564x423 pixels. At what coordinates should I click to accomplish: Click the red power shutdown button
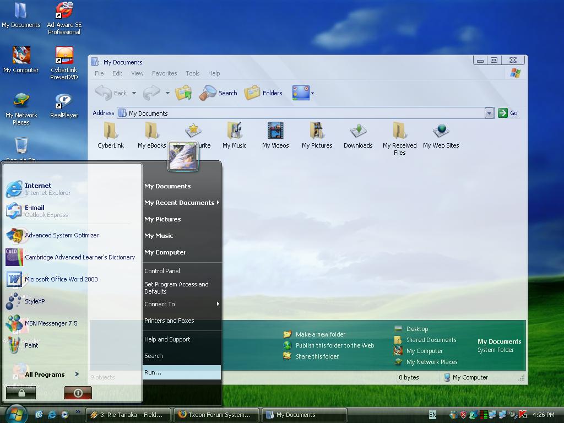coord(78,393)
